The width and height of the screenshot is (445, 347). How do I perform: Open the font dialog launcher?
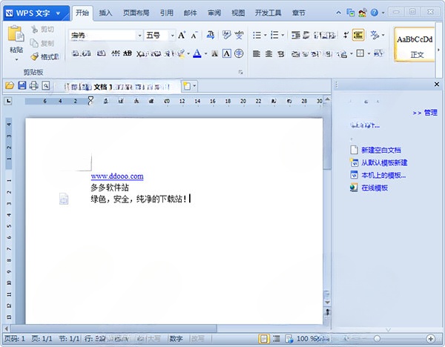(240, 72)
